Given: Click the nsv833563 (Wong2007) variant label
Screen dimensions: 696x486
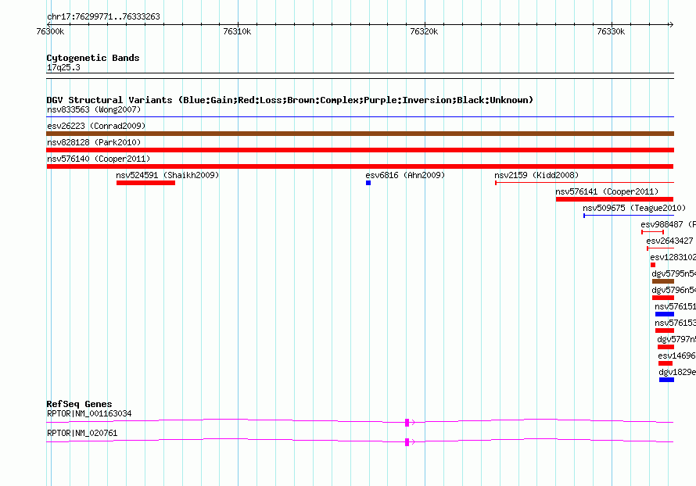Looking at the screenshot, I should click(x=94, y=109).
